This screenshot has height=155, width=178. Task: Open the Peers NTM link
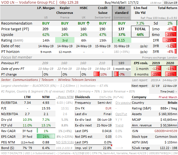click(65, 97)
